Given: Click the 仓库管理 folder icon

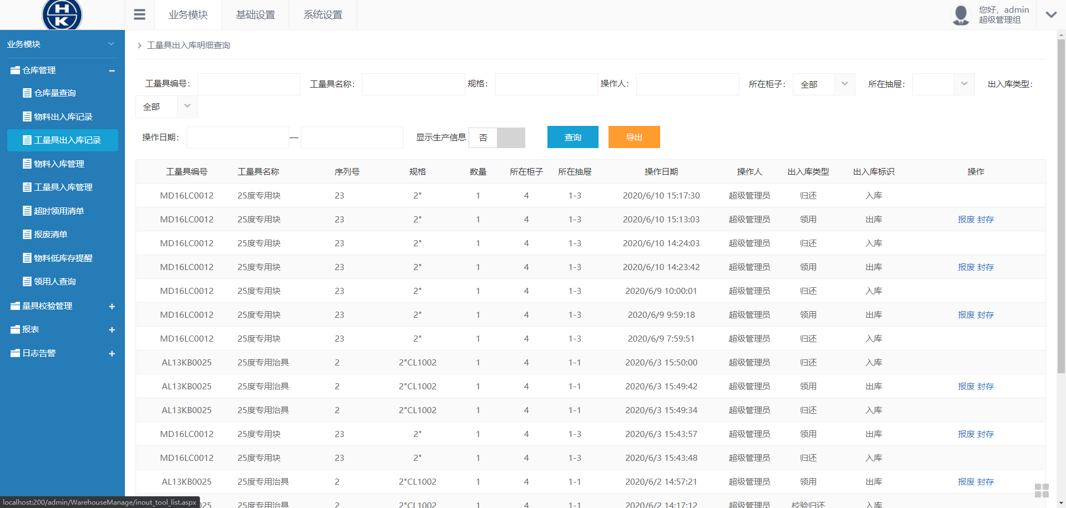Looking at the screenshot, I should tap(15, 70).
